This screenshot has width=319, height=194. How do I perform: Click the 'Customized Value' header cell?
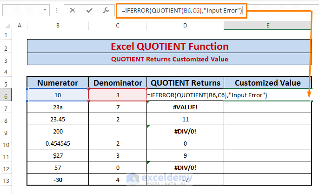(x=268, y=83)
